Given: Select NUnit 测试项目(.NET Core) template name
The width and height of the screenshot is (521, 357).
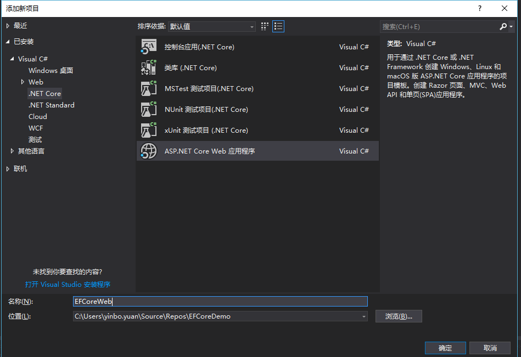Looking at the screenshot, I should click(206, 110).
